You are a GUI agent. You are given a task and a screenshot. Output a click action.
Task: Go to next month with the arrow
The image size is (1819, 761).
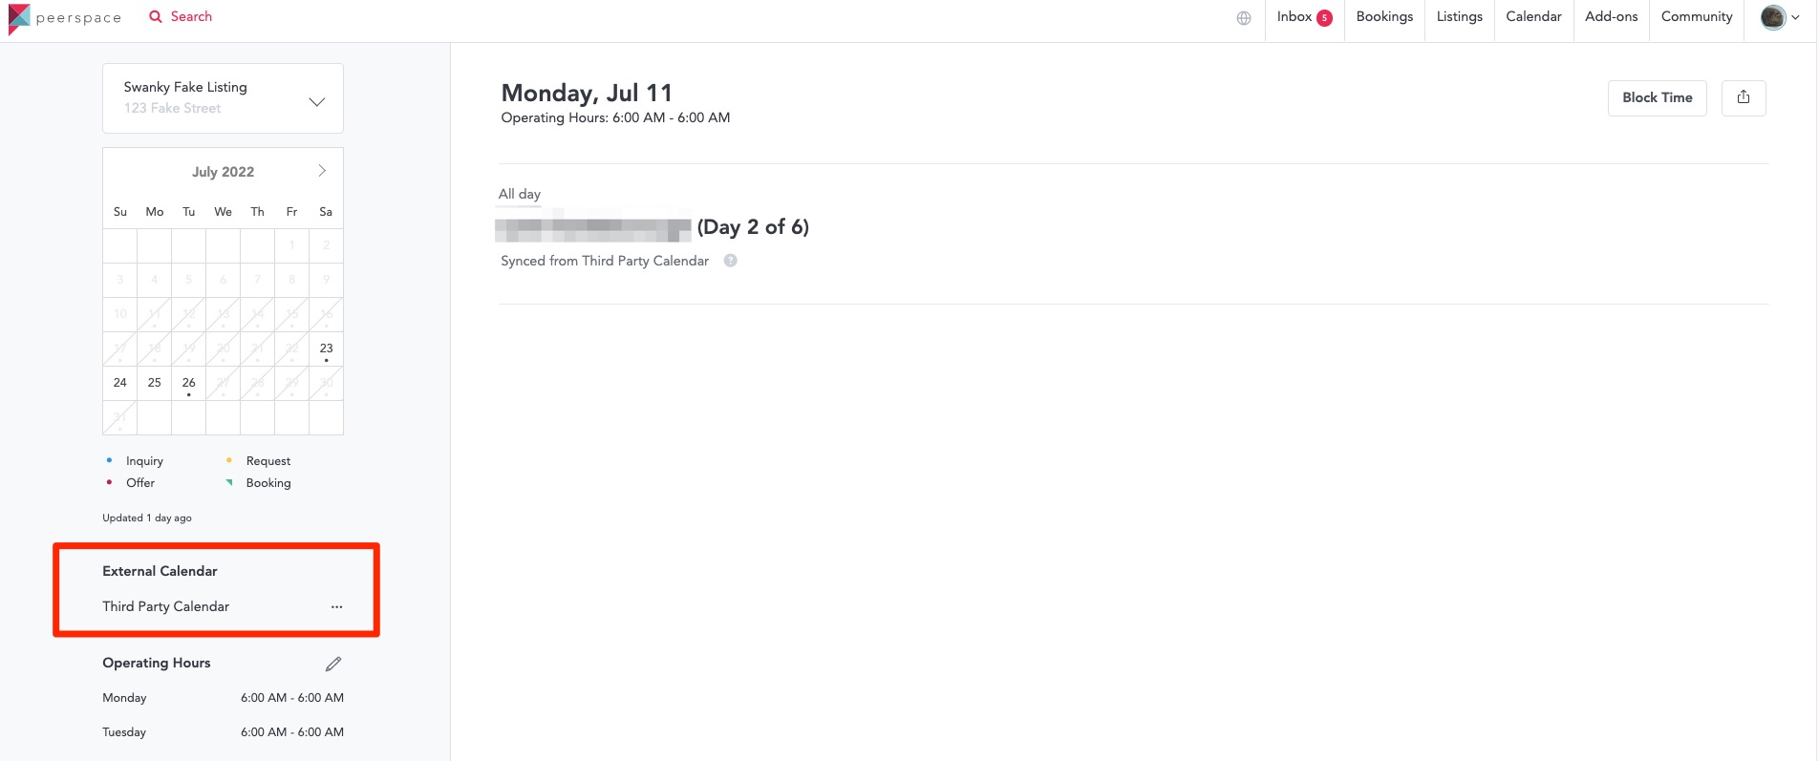tap(322, 171)
